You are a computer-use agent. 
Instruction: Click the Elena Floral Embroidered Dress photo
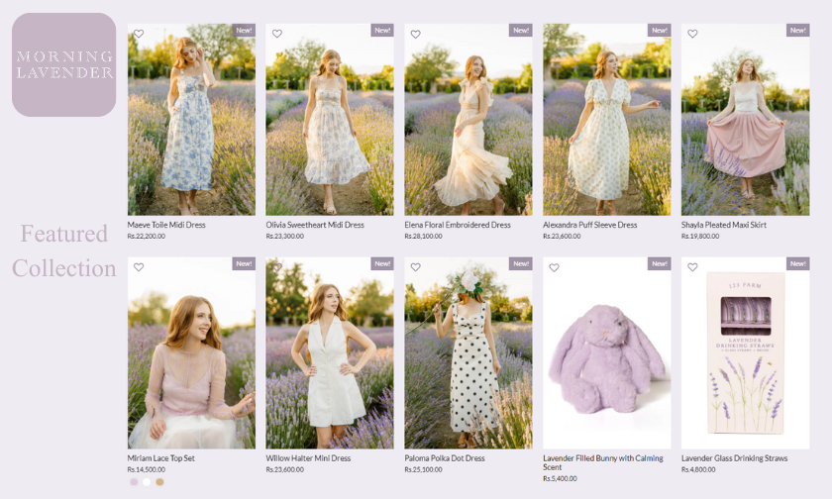(x=468, y=120)
